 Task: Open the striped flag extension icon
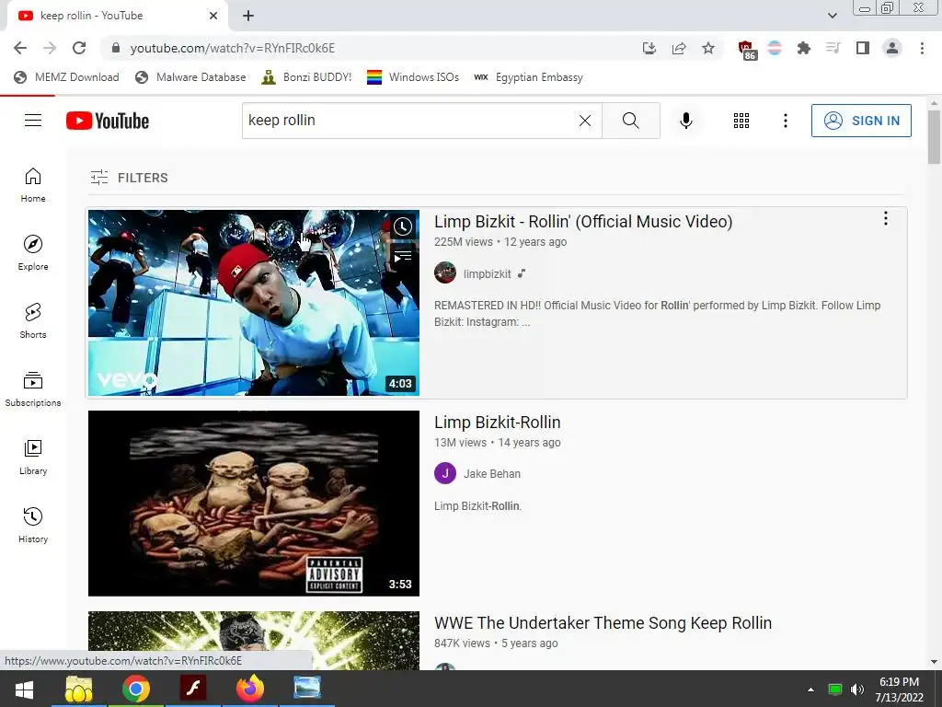[x=775, y=48]
